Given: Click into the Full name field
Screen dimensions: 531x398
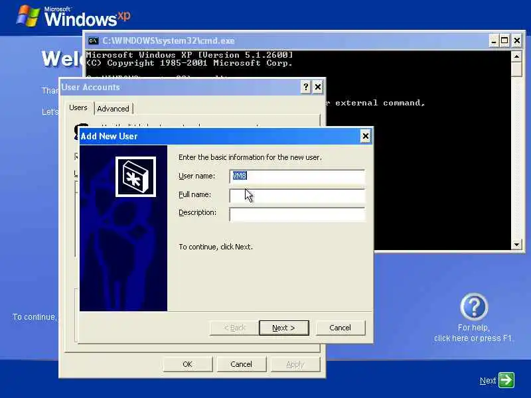Looking at the screenshot, I should coord(297,195).
